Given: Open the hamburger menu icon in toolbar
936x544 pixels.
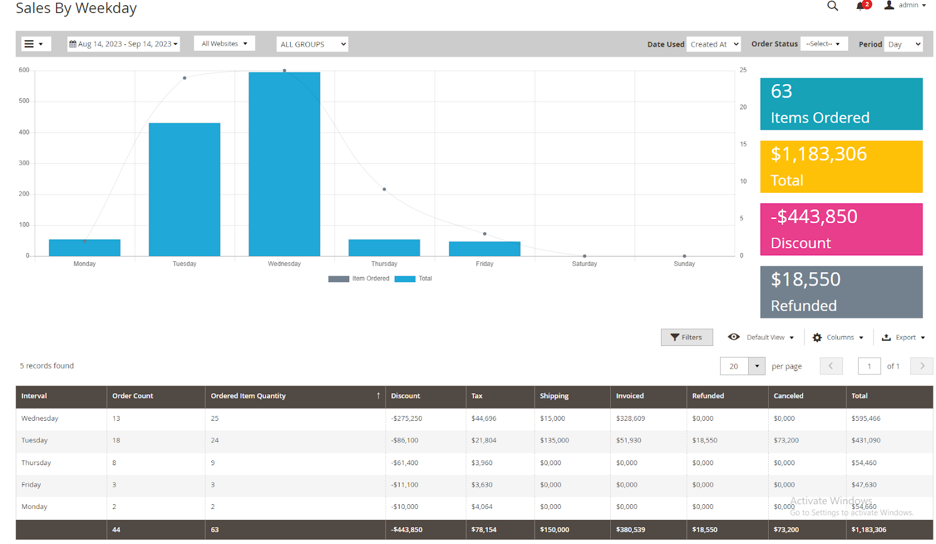Looking at the screenshot, I should pyautogui.click(x=29, y=44).
